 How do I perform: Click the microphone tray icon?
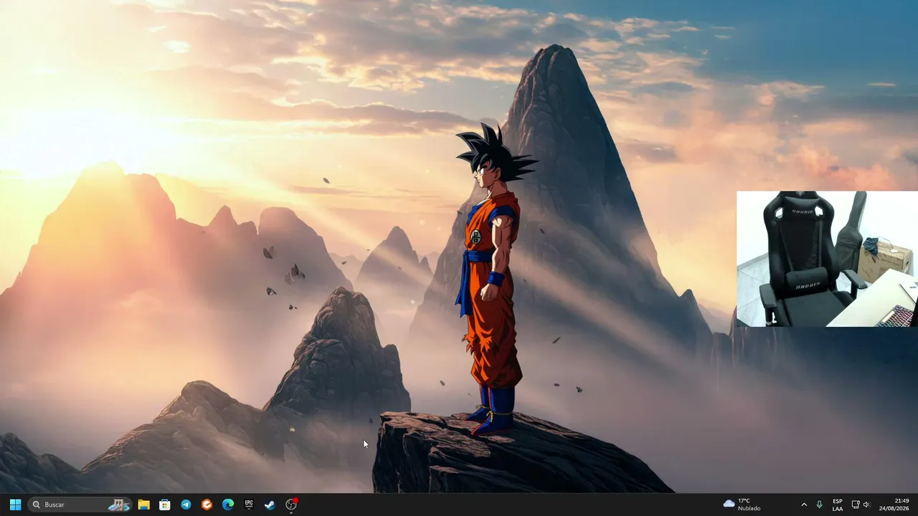click(819, 505)
